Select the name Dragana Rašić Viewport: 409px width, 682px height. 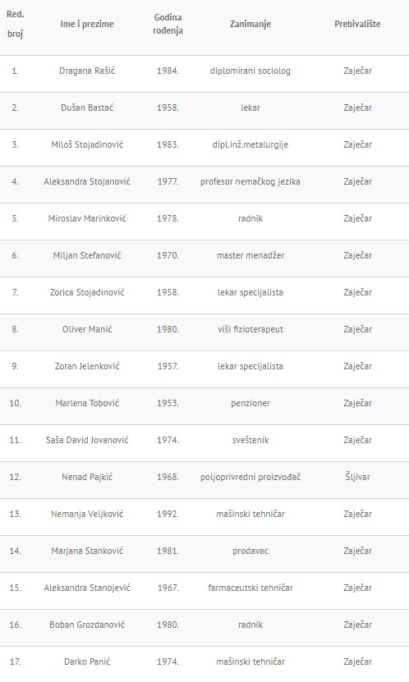click(x=87, y=71)
